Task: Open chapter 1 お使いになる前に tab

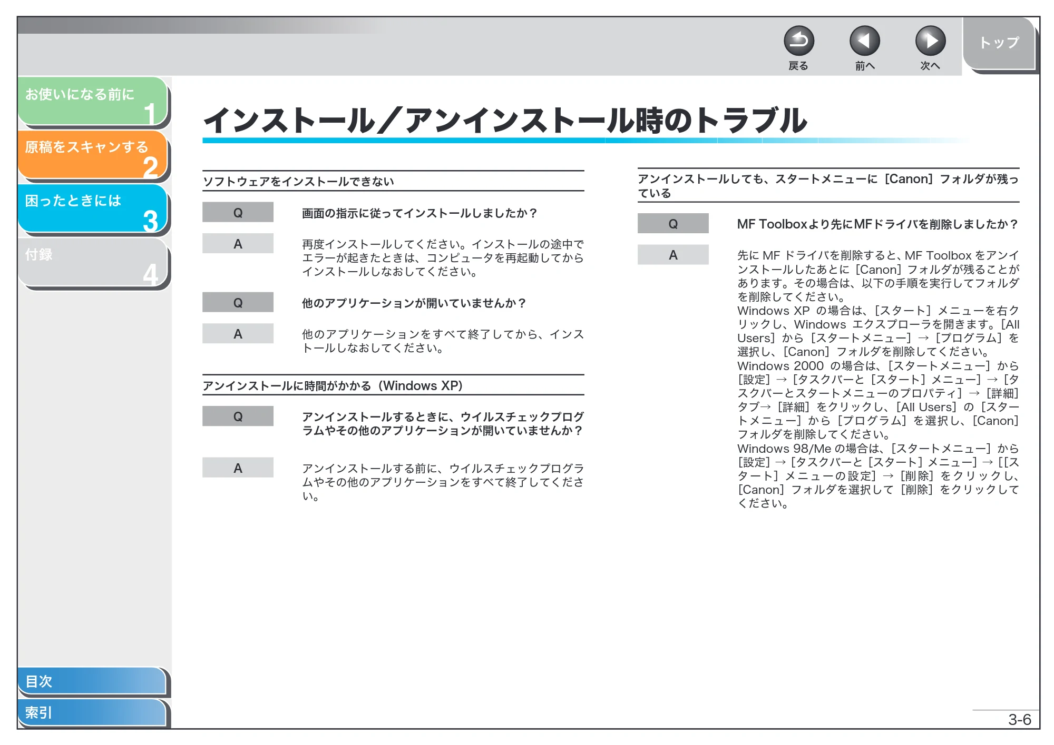Action: click(x=93, y=102)
